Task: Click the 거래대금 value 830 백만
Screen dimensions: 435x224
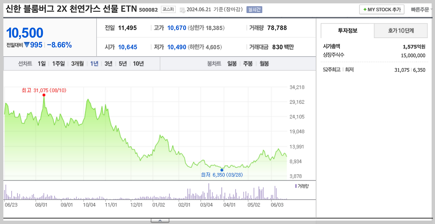Action: click(x=283, y=47)
